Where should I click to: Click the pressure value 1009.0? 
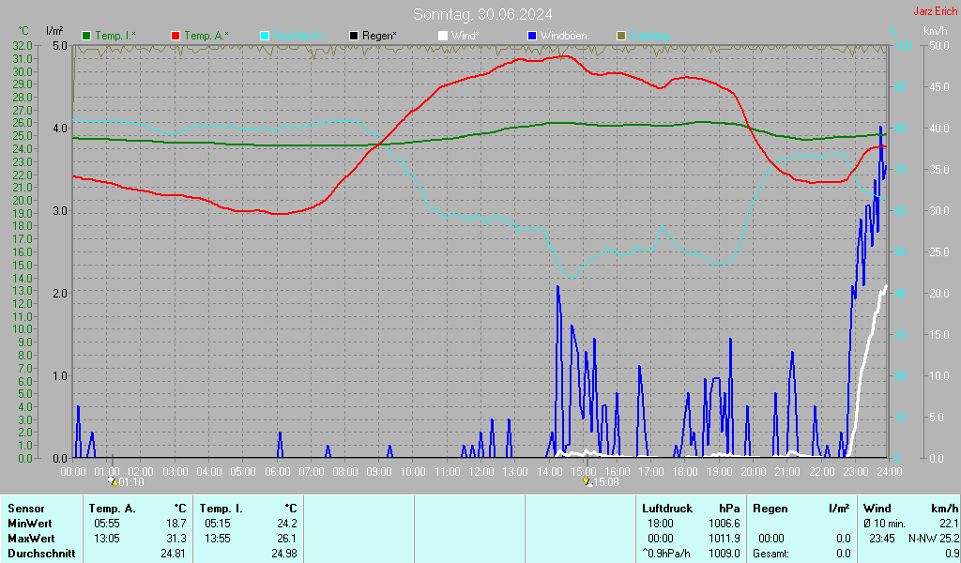point(724,554)
